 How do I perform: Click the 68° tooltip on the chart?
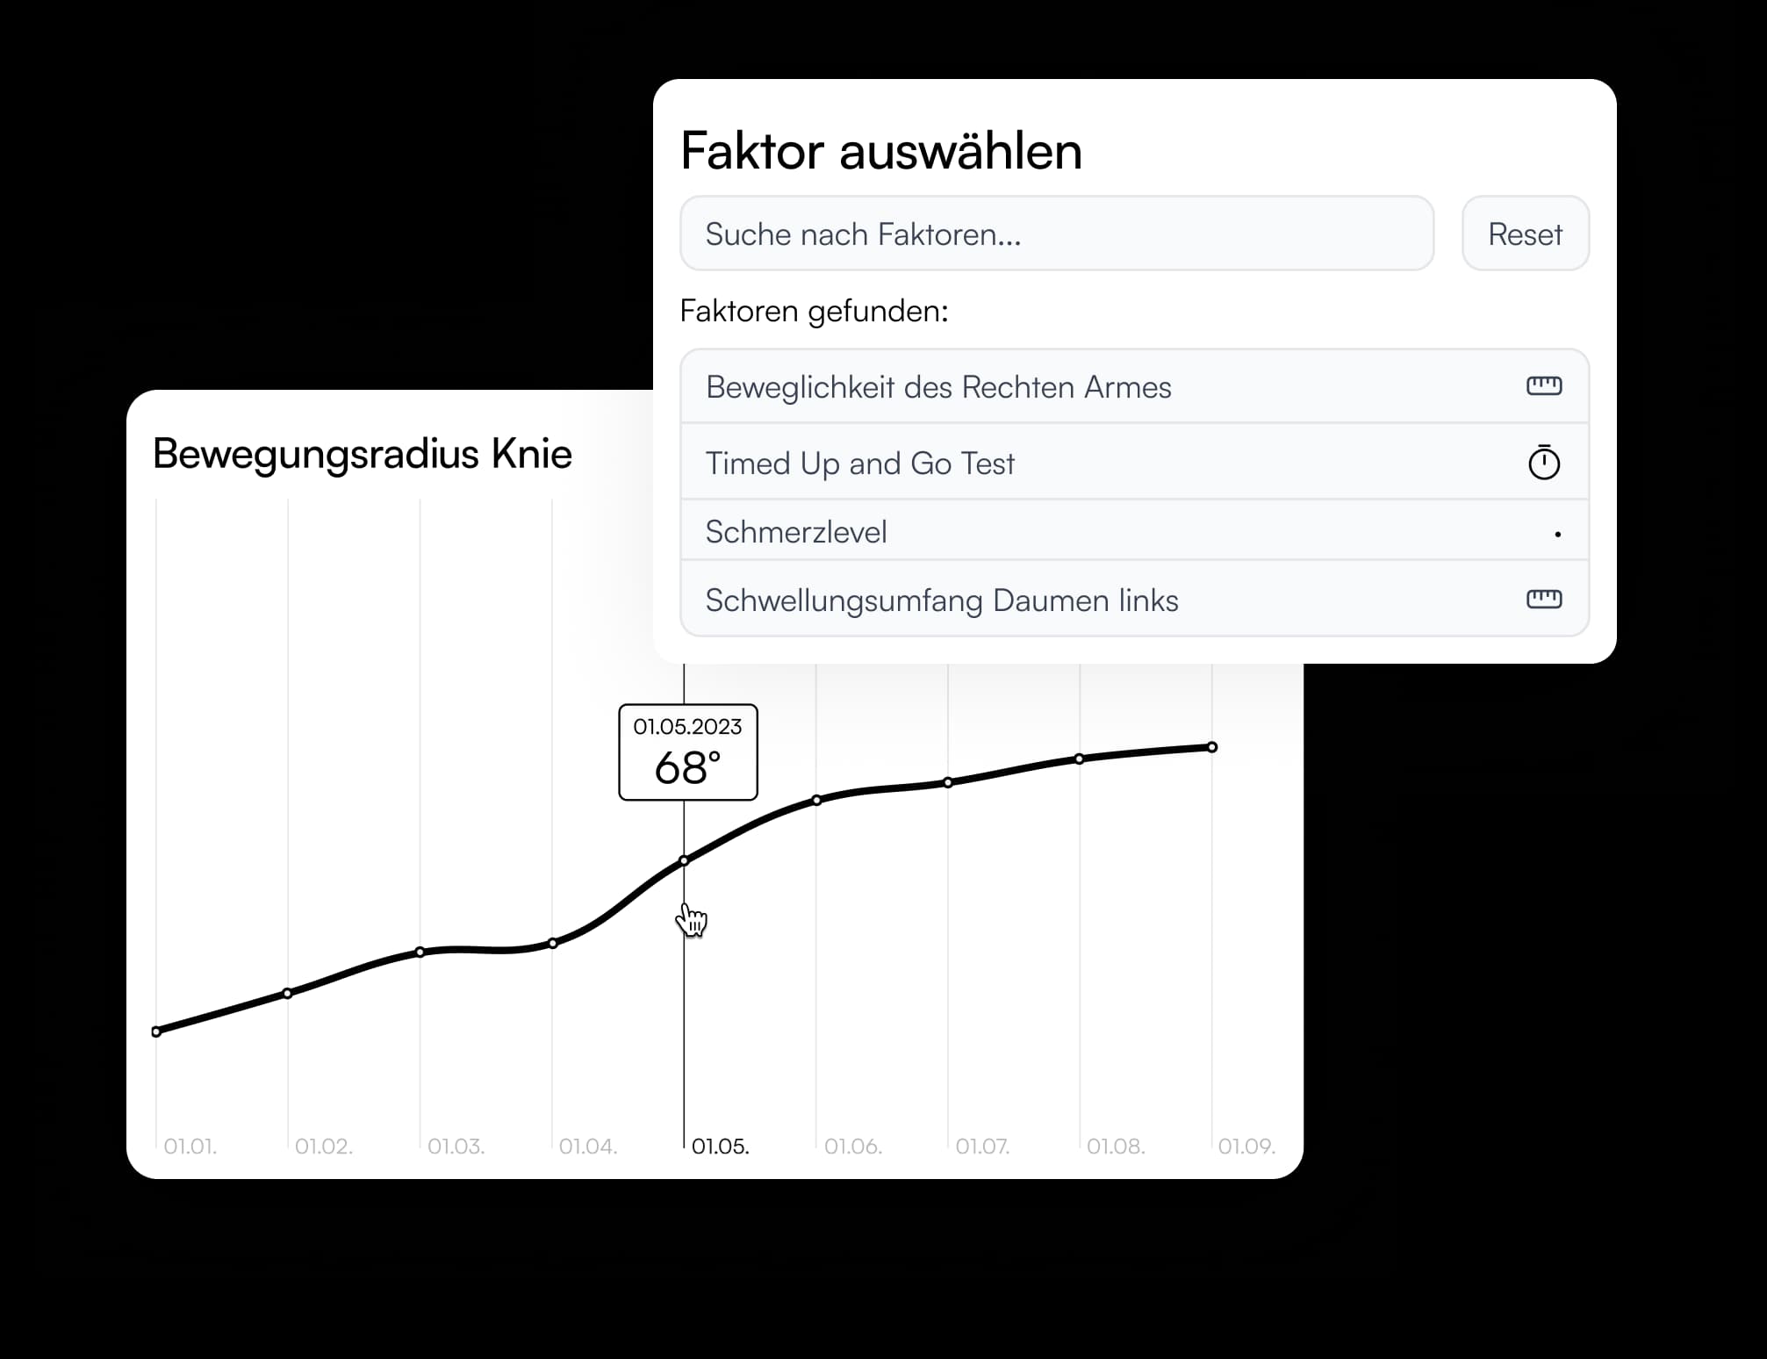pyautogui.click(x=687, y=752)
